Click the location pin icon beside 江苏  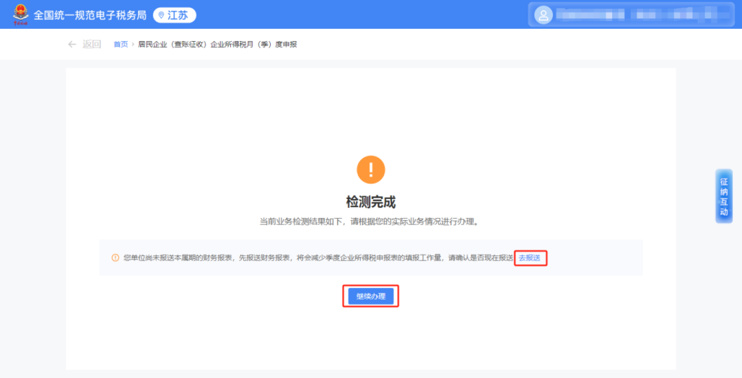pos(162,15)
